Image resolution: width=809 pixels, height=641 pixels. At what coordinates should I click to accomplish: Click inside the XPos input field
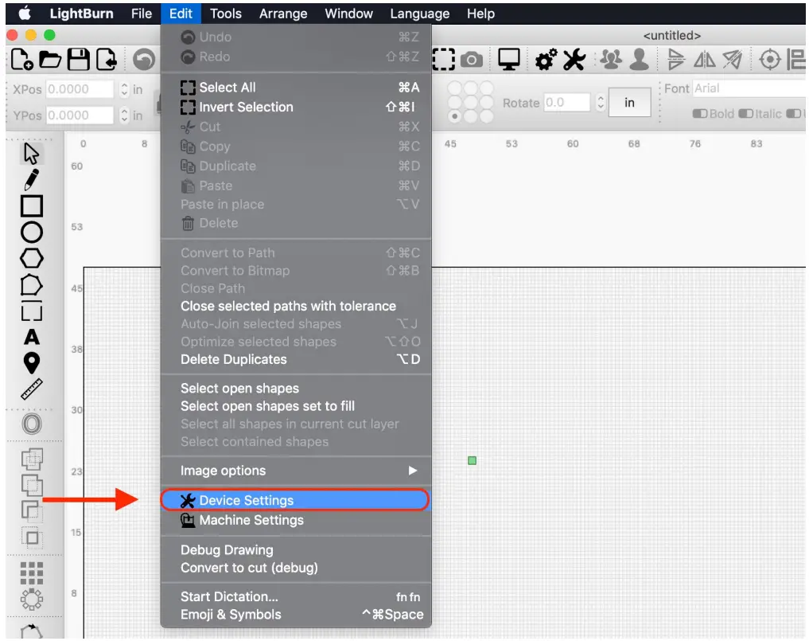(x=80, y=90)
